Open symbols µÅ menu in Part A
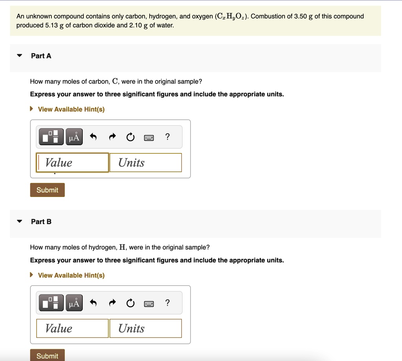The image size is (402, 361). [74, 137]
